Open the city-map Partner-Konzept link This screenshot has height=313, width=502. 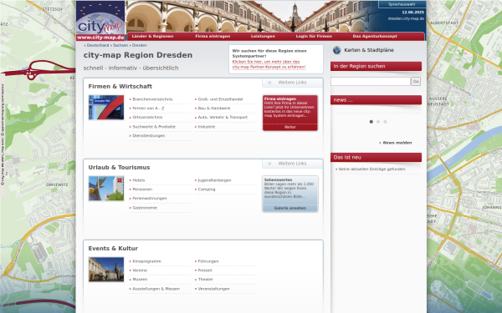pos(269,64)
